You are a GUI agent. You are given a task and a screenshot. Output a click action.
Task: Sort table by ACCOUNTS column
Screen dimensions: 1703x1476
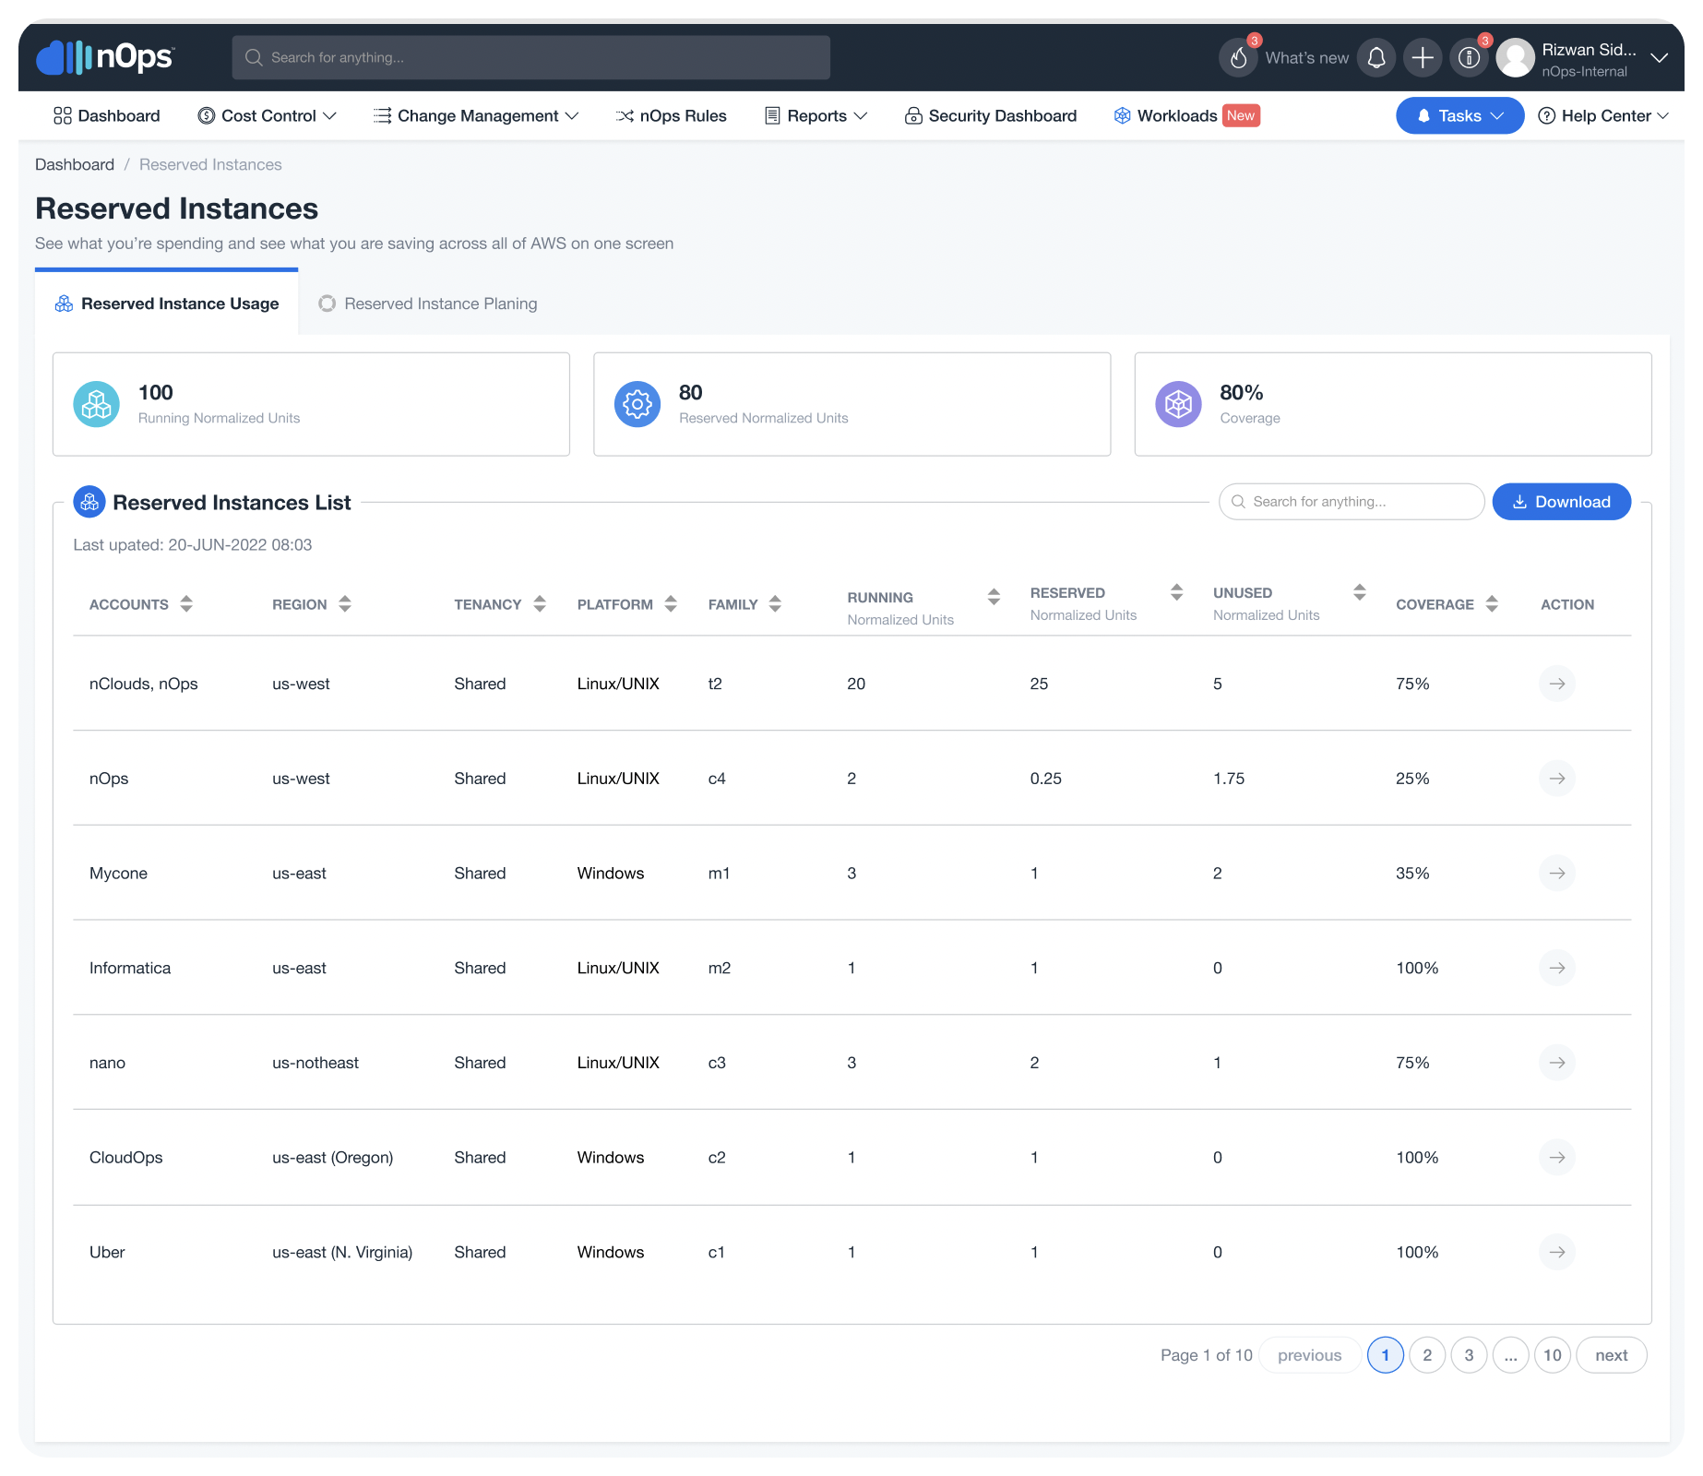coord(186,603)
